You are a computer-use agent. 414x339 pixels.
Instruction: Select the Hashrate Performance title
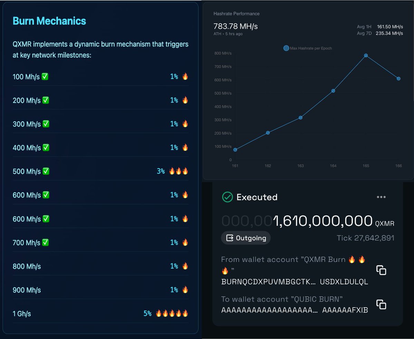(236, 13)
